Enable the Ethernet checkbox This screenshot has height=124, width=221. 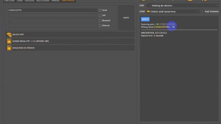[100, 25]
